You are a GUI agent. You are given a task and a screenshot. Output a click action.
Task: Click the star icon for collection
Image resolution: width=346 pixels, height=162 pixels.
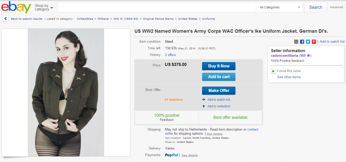point(204,106)
